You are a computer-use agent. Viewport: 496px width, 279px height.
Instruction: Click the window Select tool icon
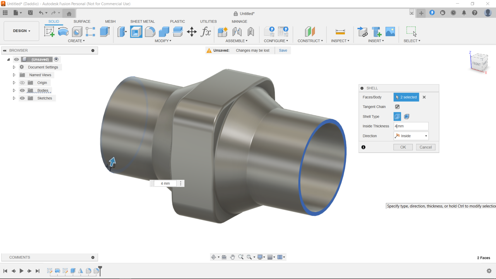point(411,31)
